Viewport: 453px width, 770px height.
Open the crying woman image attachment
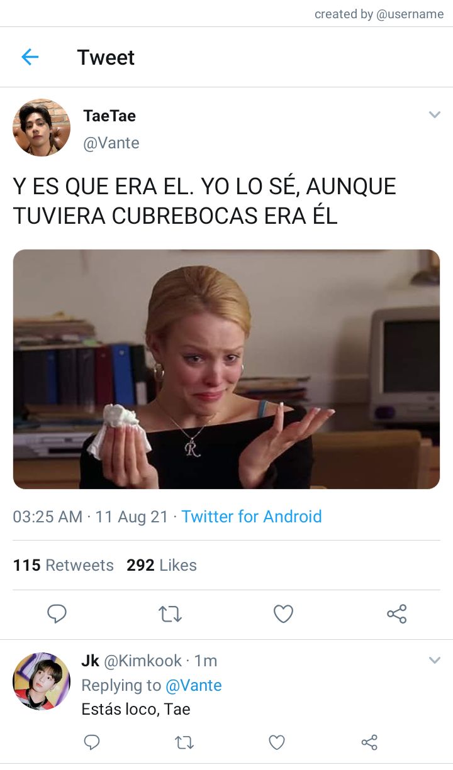coord(226,369)
